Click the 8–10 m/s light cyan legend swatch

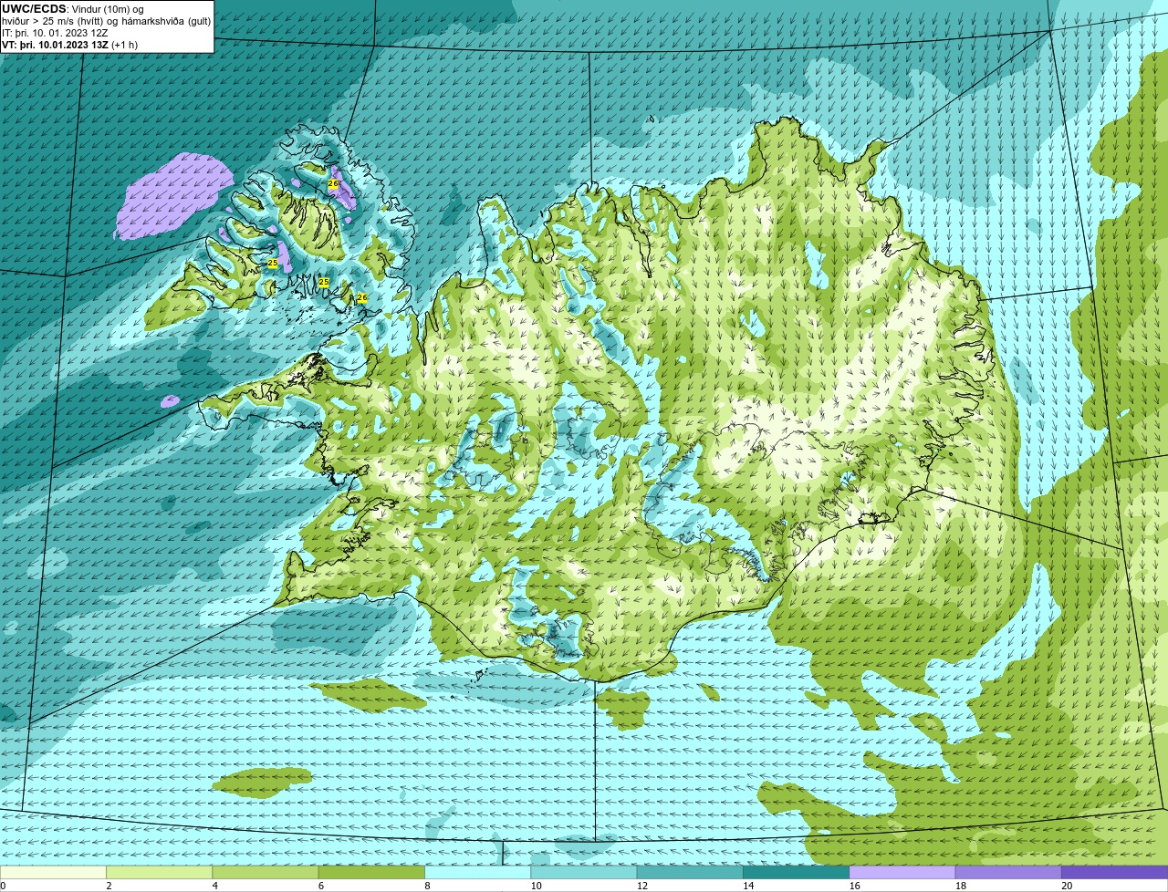pyautogui.click(x=477, y=872)
